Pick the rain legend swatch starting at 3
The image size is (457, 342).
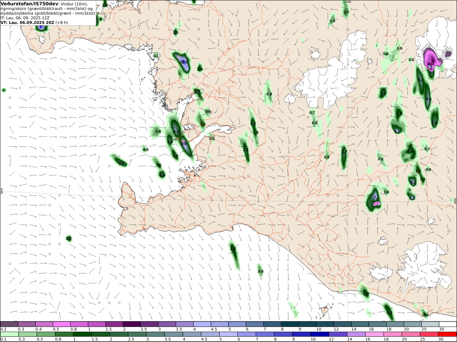[155, 334]
